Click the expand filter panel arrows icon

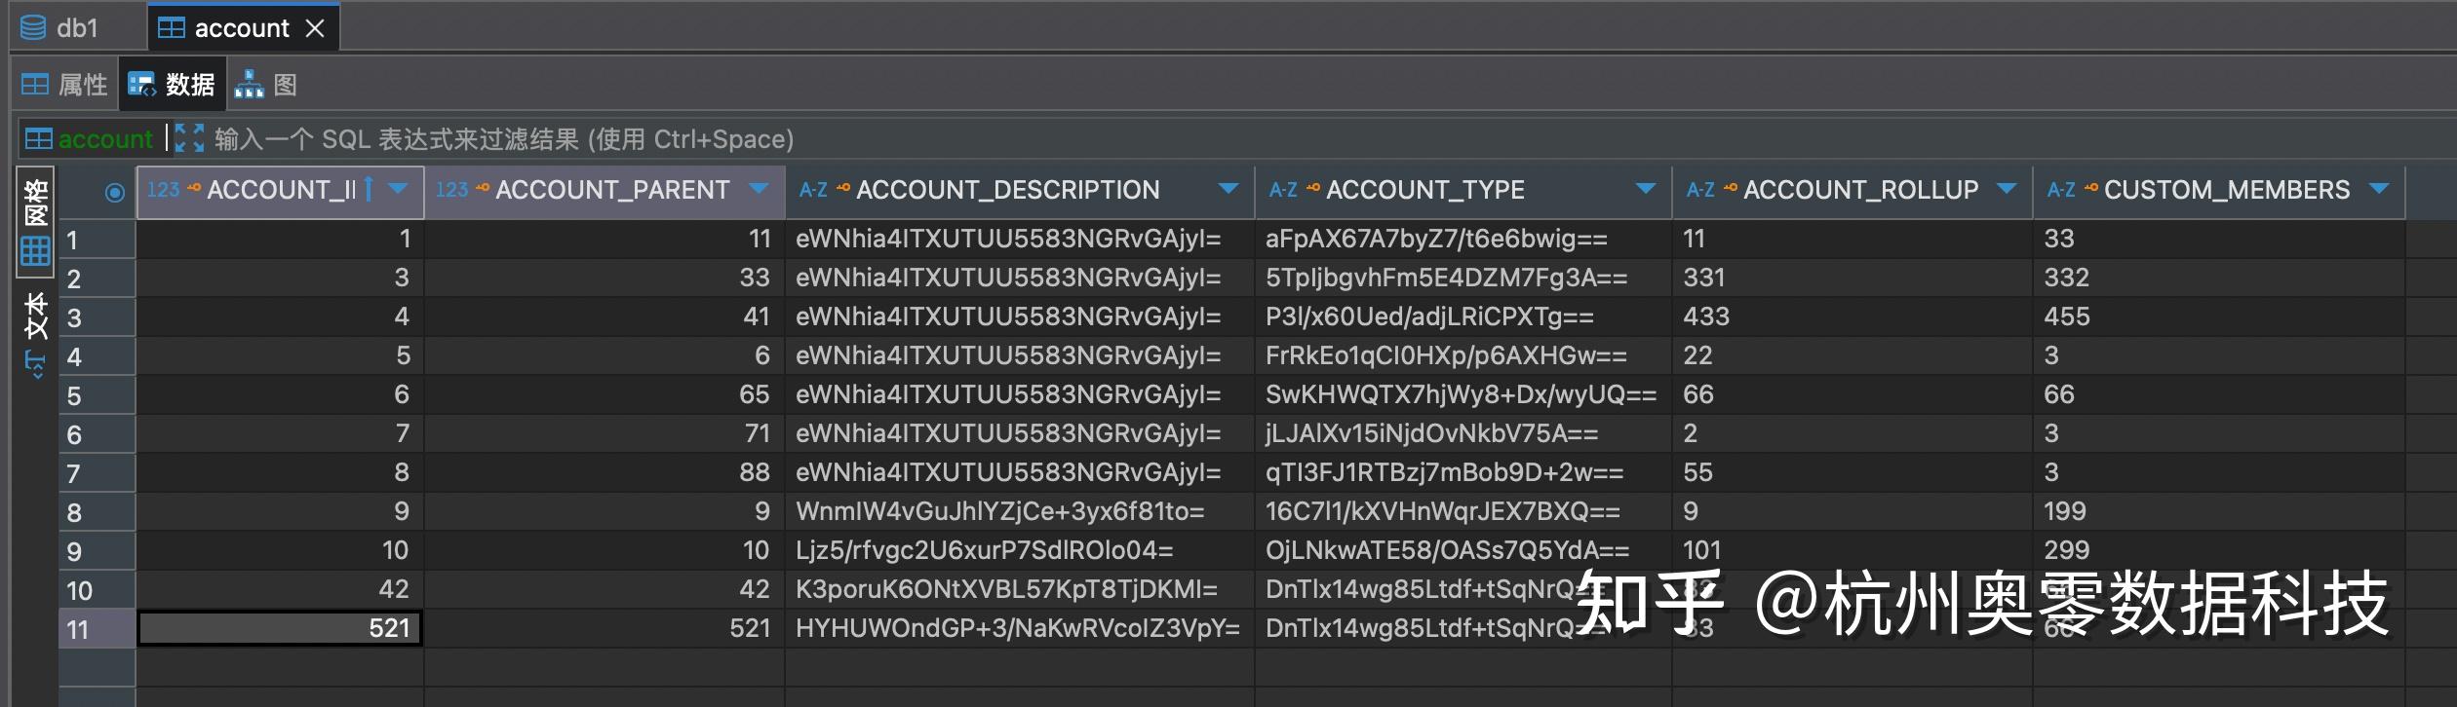pyautogui.click(x=189, y=138)
